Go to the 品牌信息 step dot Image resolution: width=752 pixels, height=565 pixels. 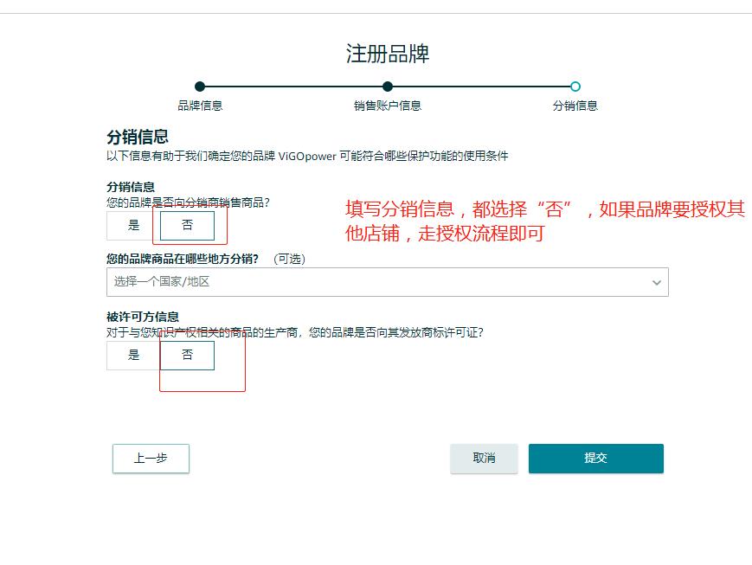200,87
